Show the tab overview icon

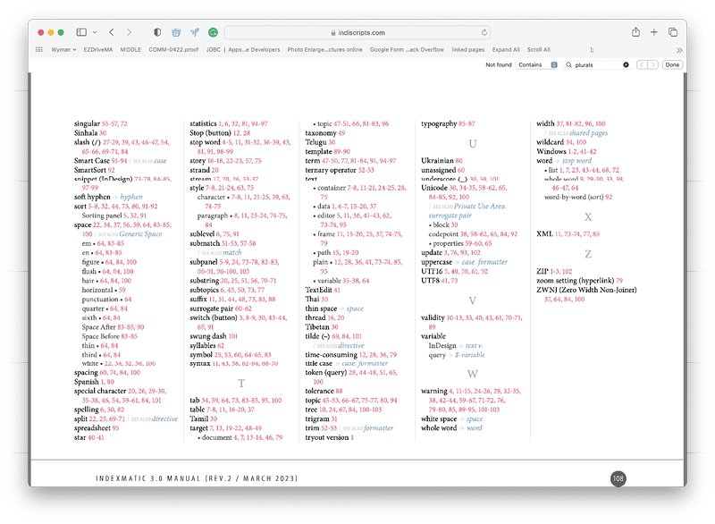(x=673, y=32)
